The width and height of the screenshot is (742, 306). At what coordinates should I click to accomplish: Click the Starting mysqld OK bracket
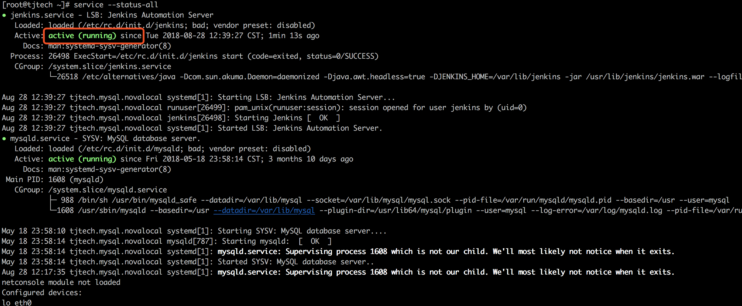pyautogui.click(x=315, y=241)
